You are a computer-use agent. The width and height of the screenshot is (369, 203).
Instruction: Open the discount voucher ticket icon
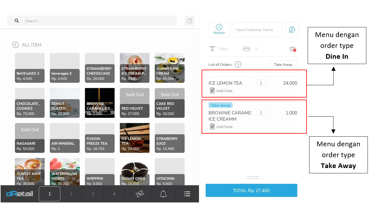(140, 194)
